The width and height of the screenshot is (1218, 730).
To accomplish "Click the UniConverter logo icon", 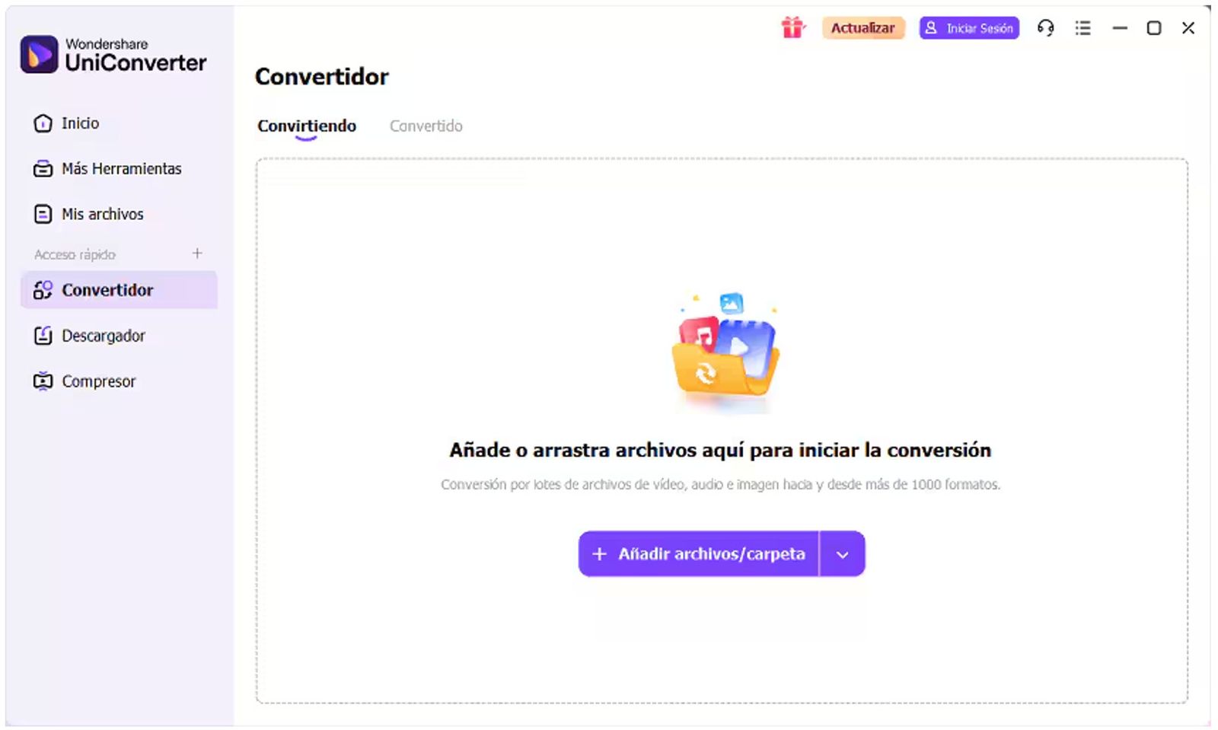I will click(x=40, y=54).
